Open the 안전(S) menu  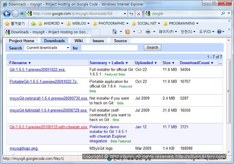pos(188,31)
